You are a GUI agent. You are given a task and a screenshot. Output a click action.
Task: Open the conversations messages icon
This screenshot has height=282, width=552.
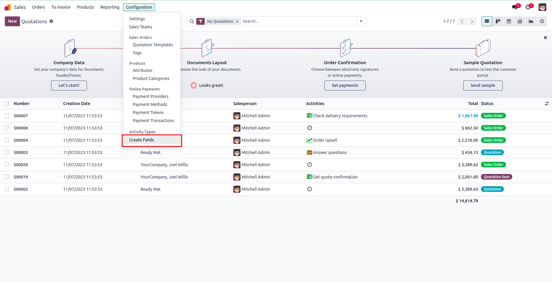(x=515, y=7)
